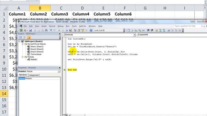207x116 pixels.
Task: Click the (Name) property value Module1
Action: point(42,79)
